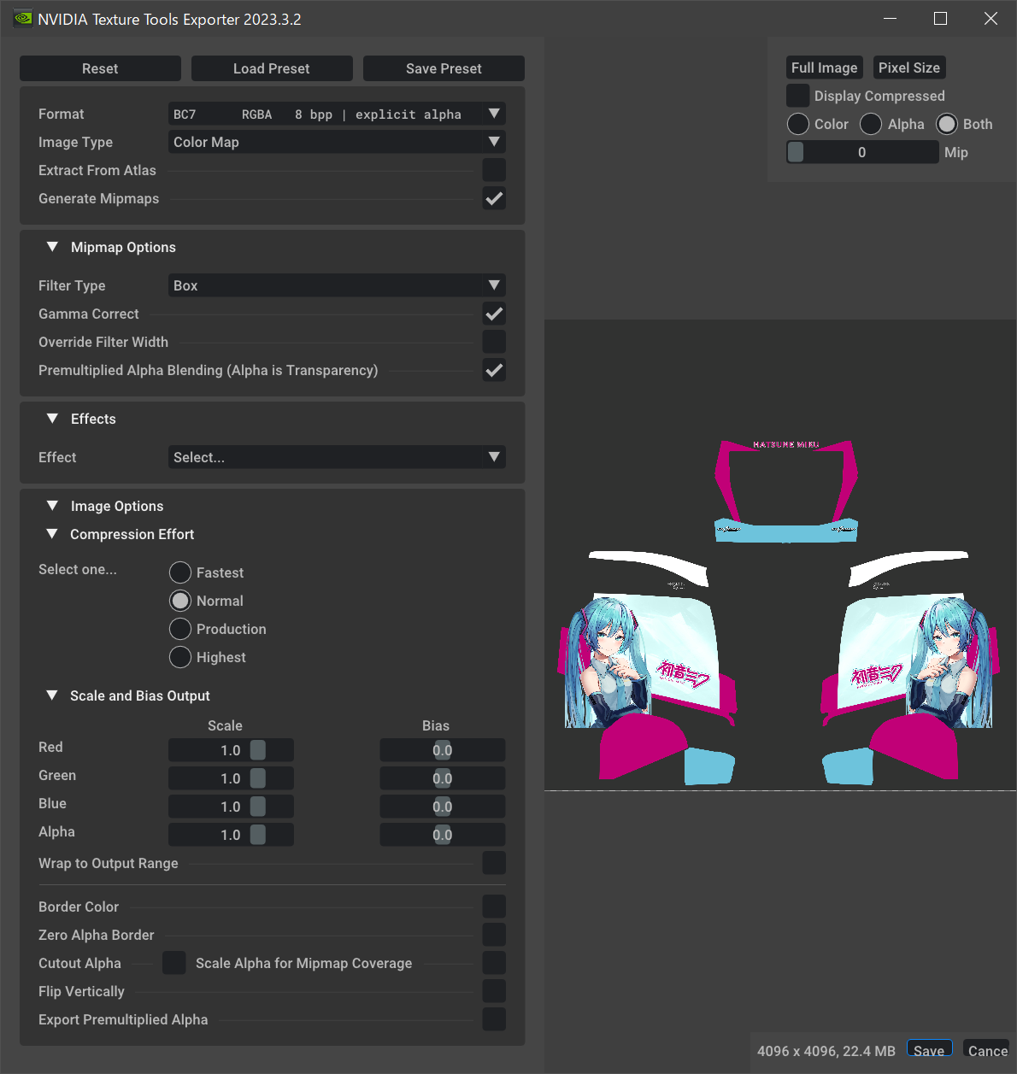Screen dimensions: 1017x1074
Task: Switch preview to Full Image mode
Action: pyautogui.click(x=824, y=67)
